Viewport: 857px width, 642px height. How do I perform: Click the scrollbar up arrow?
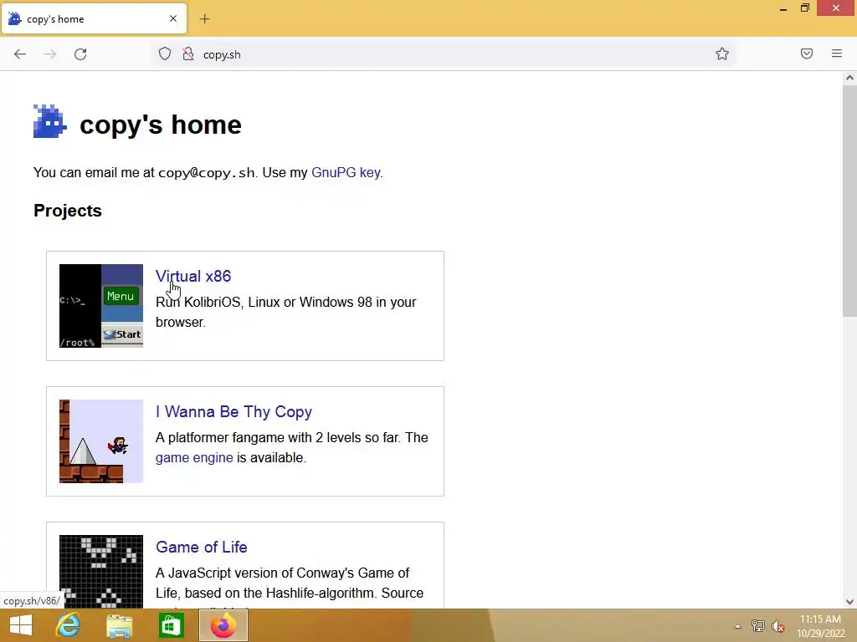click(849, 78)
